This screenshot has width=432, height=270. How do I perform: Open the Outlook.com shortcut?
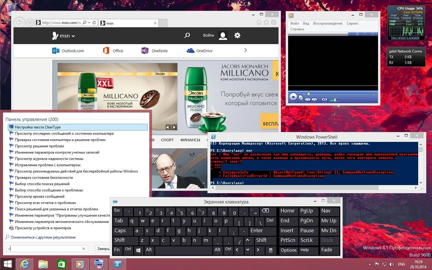[x=68, y=51]
